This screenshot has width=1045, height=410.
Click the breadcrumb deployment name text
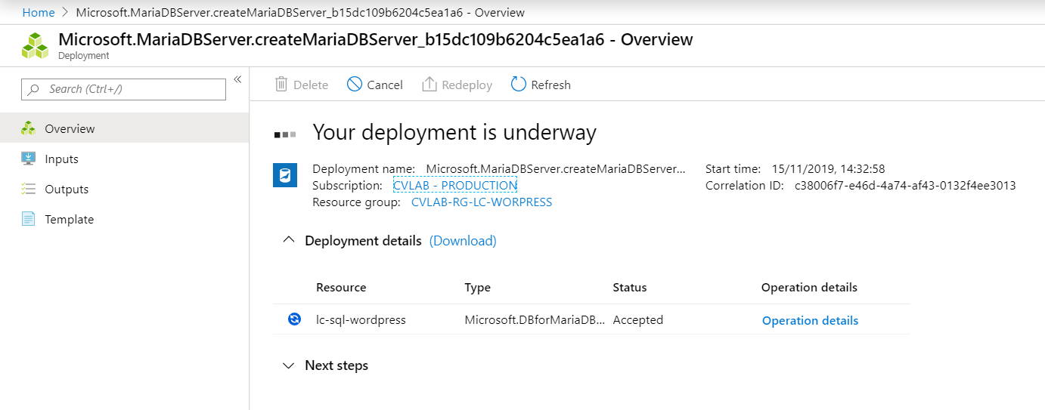[300, 12]
